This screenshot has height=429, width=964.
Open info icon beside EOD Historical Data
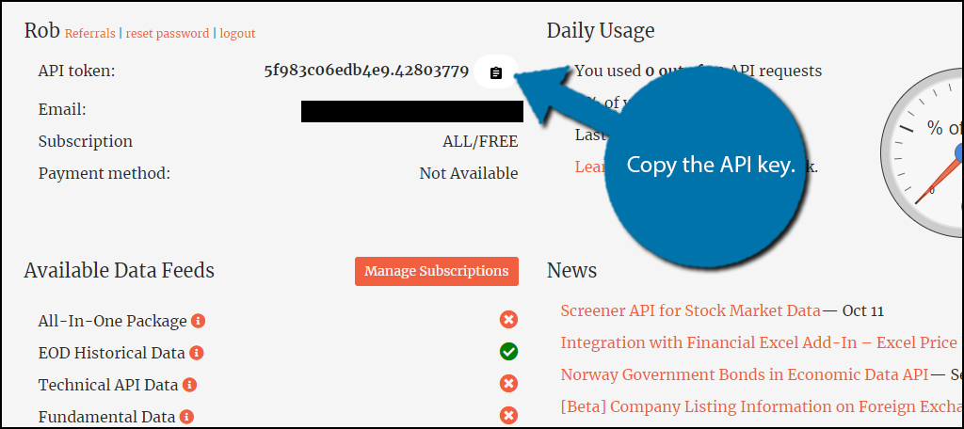pos(197,353)
